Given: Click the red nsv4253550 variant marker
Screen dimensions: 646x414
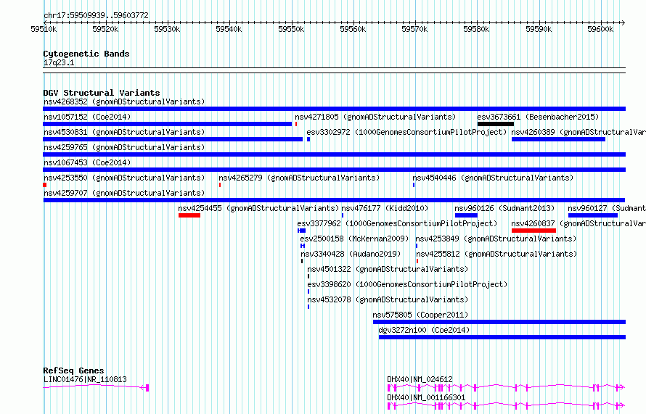Looking at the screenshot, I should (x=44, y=185).
